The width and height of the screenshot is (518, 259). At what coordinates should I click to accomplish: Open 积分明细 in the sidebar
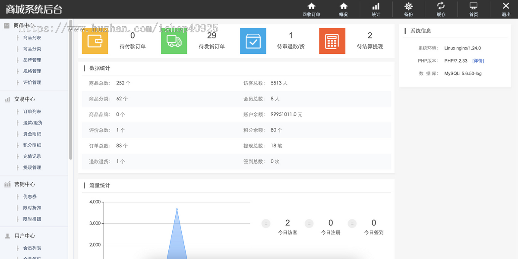[32, 145]
